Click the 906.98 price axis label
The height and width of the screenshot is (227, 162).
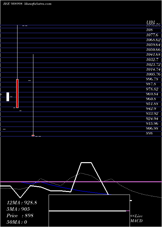point(152,128)
